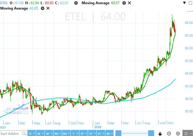Click the Chart Addon search field

click(12, 133)
